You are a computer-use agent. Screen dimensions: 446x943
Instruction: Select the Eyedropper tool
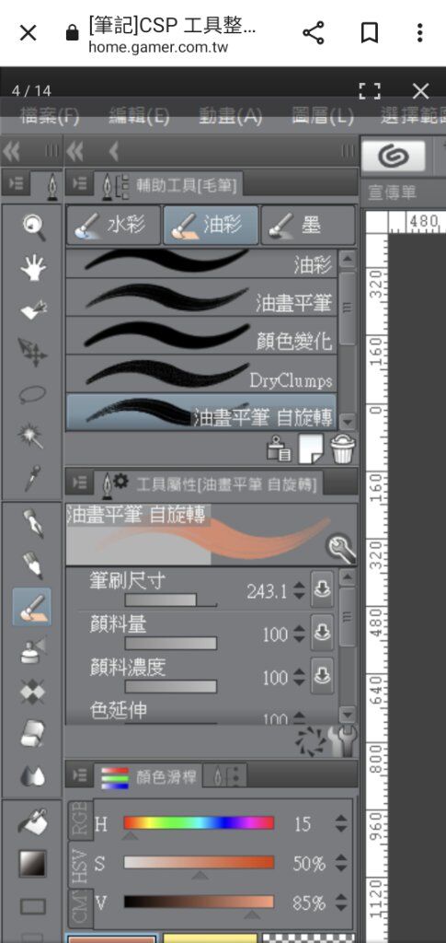(33, 478)
